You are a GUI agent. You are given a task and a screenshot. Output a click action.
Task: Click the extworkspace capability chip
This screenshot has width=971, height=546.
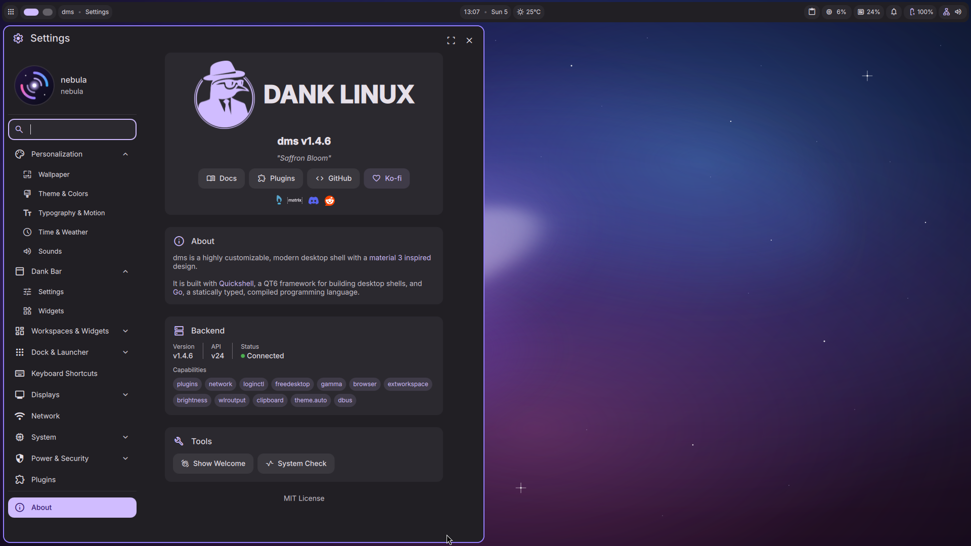pyautogui.click(x=408, y=384)
